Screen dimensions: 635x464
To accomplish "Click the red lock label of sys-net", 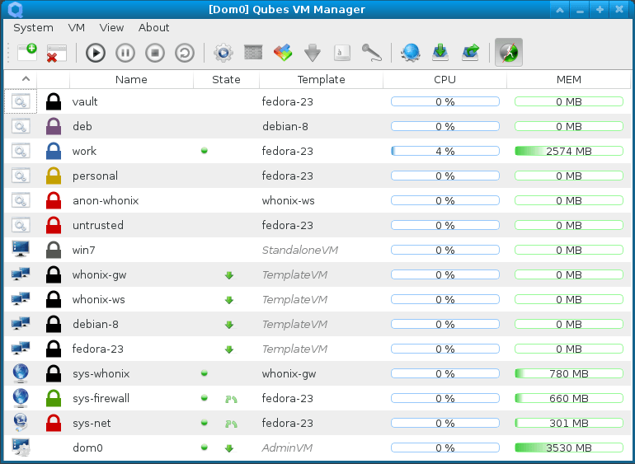I will pyautogui.click(x=54, y=423).
